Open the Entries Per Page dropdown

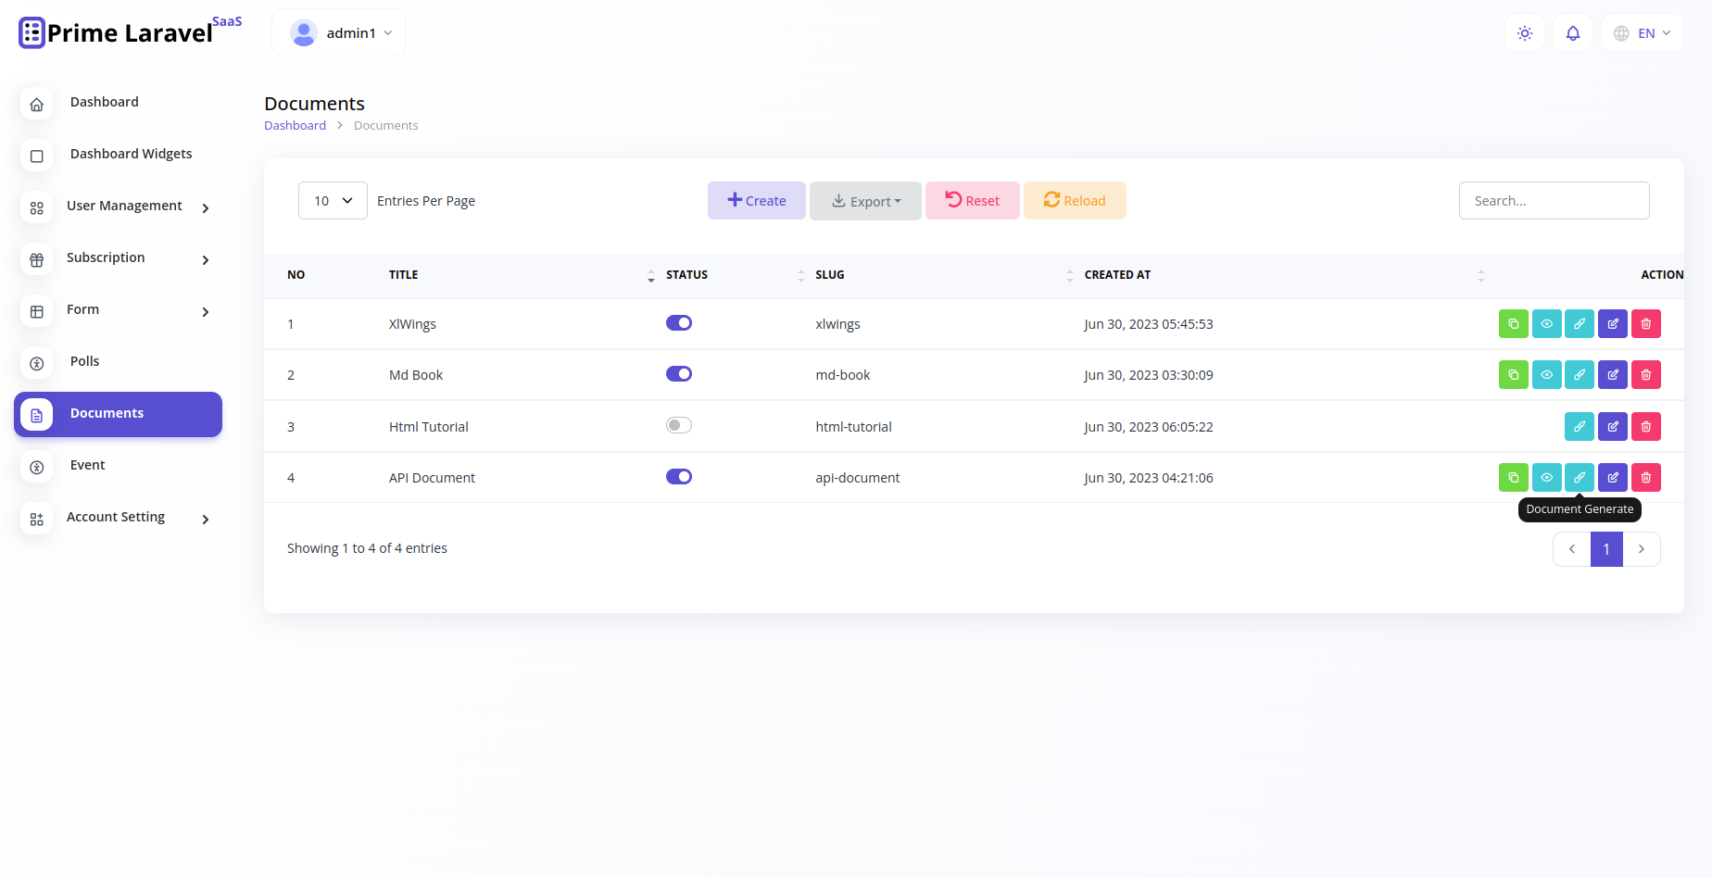click(x=333, y=200)
